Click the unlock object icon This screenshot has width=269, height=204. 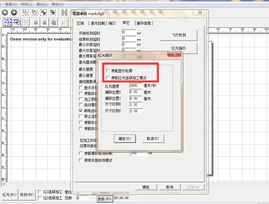tap(45, 23)
